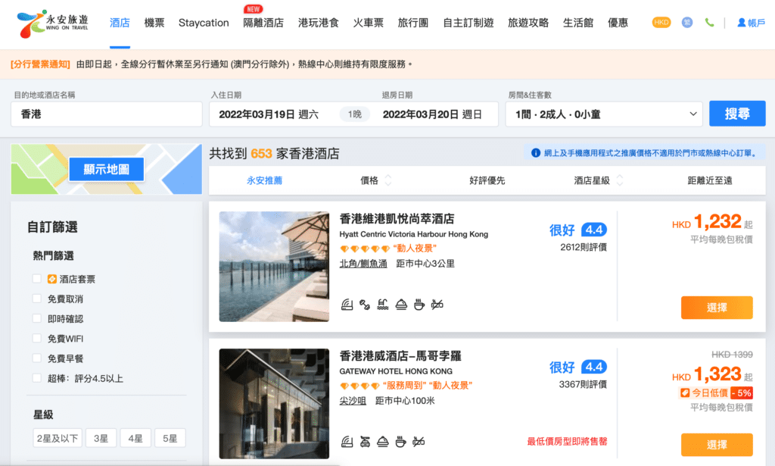Image resolution: width=775 pixels, height=466 pixels.
Task: Open the 香港港威酒店–馬哥孛羅 hotel title link
Action: (400, 355)
